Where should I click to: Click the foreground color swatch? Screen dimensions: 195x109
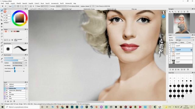click(x=5, y=12)
